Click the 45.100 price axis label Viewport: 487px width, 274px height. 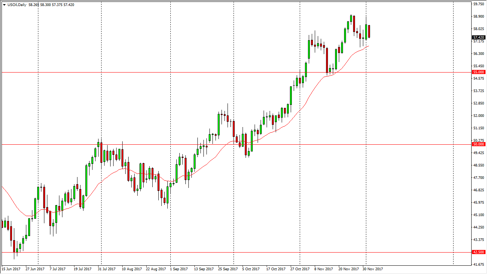tap(478, 215)
